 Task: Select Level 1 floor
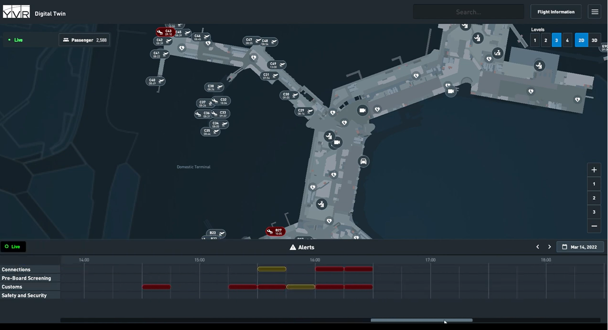click(535, 41)
